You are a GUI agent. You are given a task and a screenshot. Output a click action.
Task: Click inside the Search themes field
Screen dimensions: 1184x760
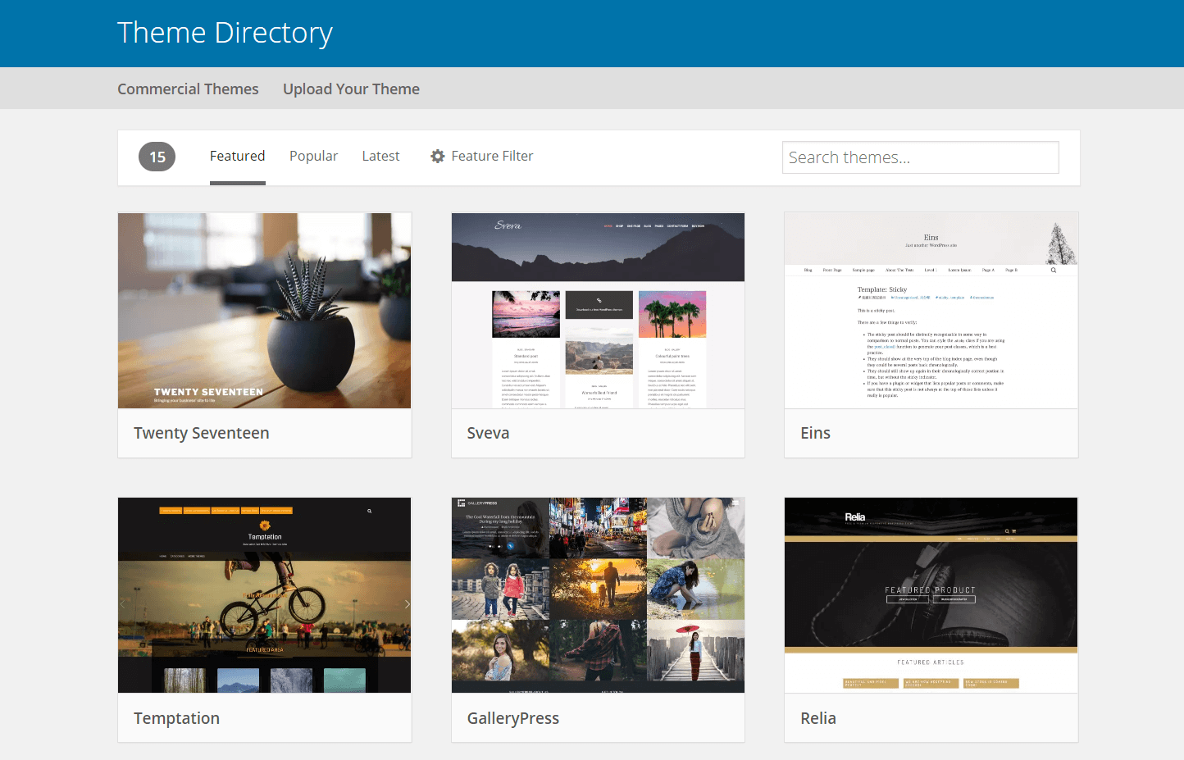pos(920,157)
